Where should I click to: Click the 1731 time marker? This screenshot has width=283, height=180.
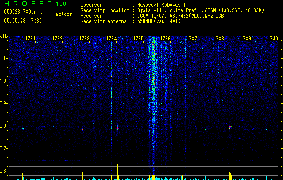30,39
